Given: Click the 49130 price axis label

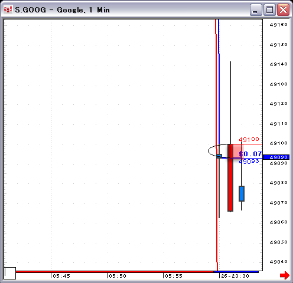Looking at the screenshot, I should tap(279, 84).
